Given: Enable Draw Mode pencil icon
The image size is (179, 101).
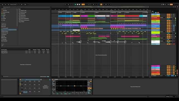Looking at the screenshot, I should coord(162,4).
